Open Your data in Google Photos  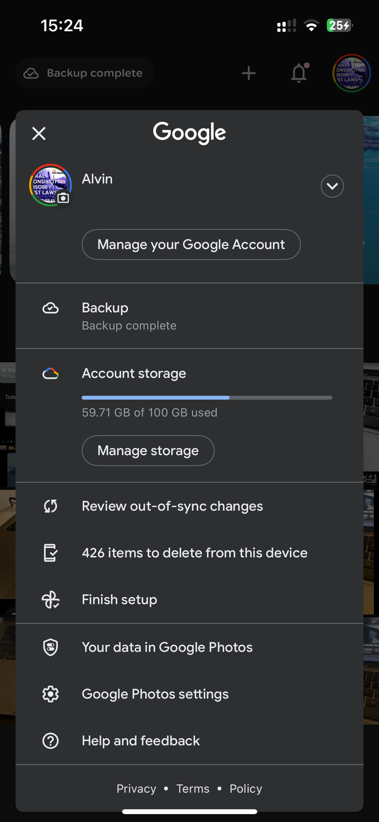coord(167,647)
